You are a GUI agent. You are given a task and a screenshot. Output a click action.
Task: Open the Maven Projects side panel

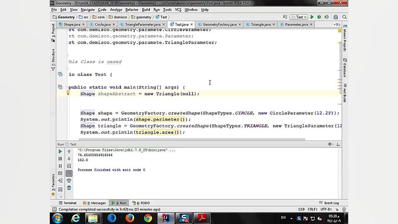click(x=345, y=38)
